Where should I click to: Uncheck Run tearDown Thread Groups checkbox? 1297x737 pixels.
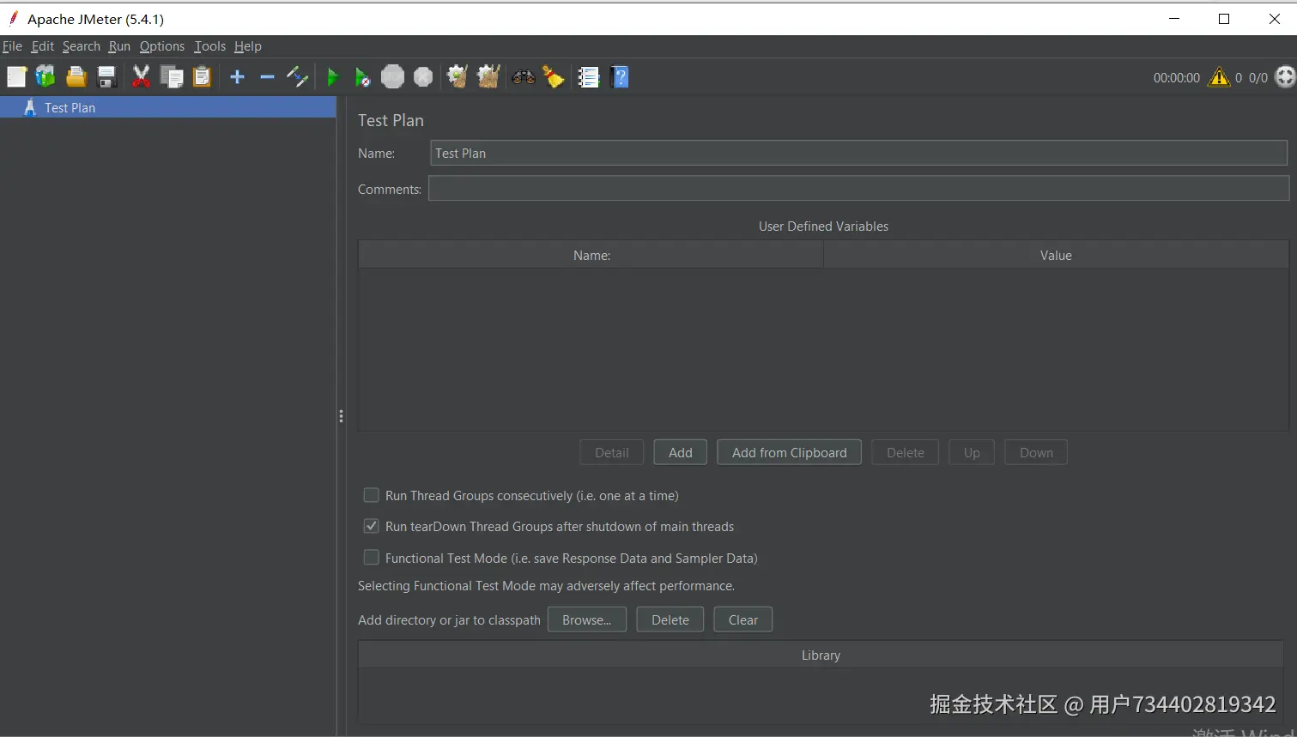tap(372, 526)
